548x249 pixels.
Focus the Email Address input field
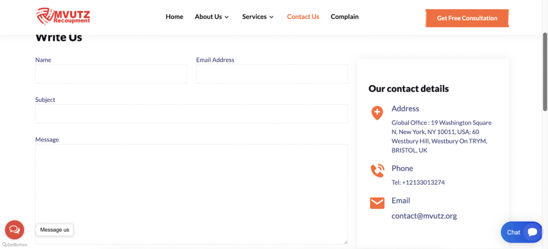[x=272, y=74]
